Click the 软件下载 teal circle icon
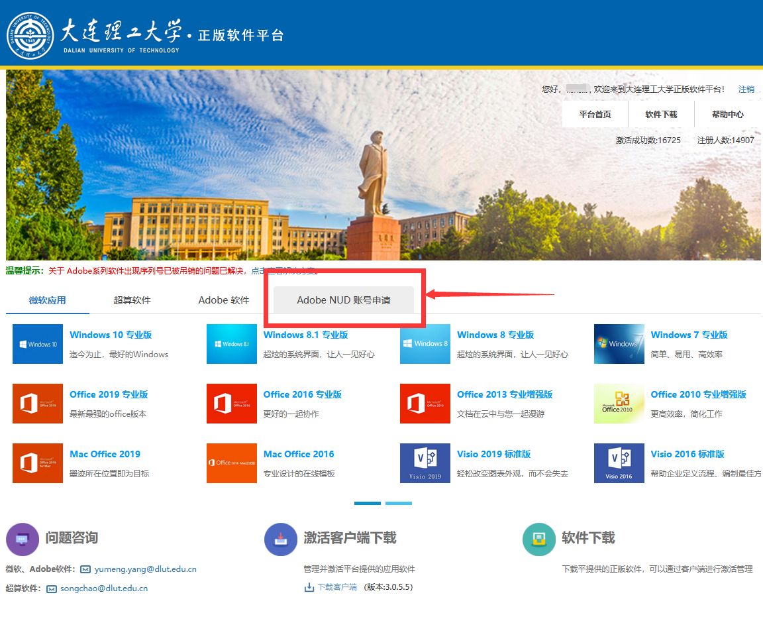Image resolution: width=763 pixels, height=617 pixels. point(538,539)
